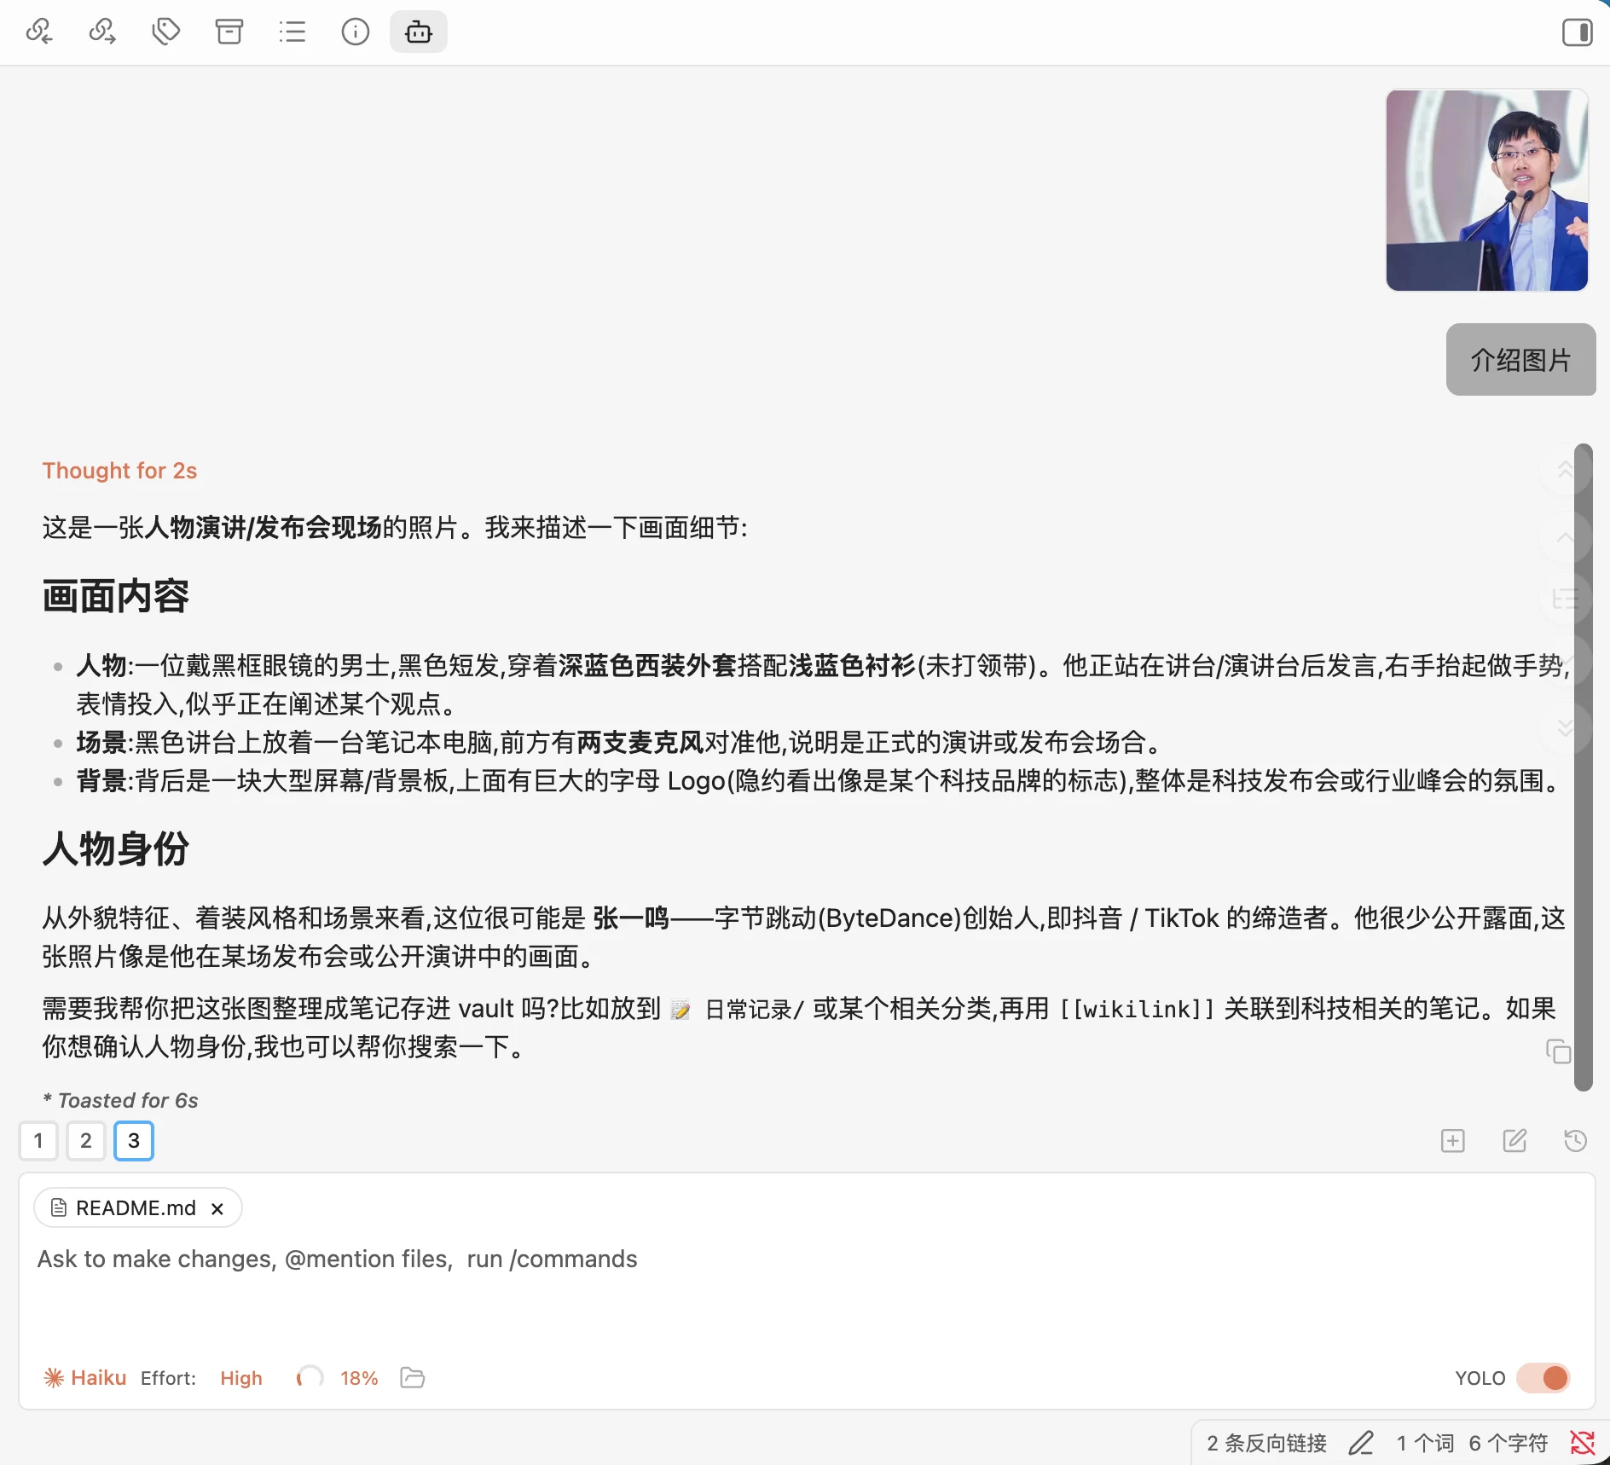Toggle the YOLO switch off

pyautogui.click(x=1543, y=1378)
